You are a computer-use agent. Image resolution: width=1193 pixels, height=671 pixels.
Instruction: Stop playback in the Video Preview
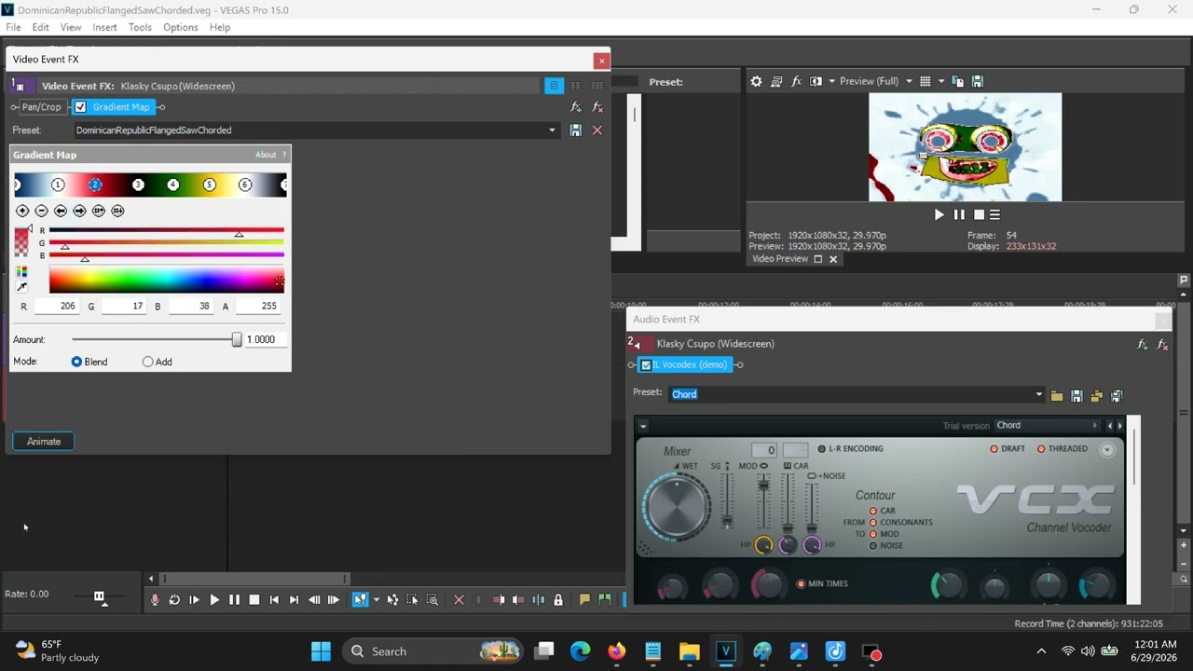(979, 214)
